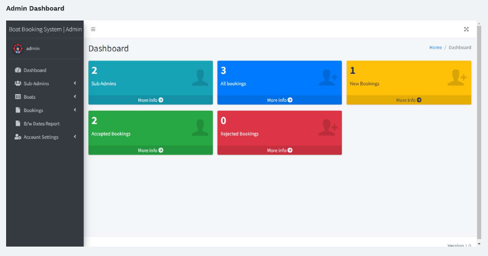Click More info on Rejected Bookings card
The width and height of the screenshot is (488, 256).
pyautogui.click(x=279, y=150)
